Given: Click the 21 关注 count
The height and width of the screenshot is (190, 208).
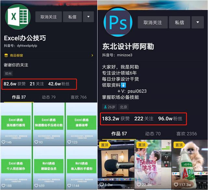Looking at the screenshot, I should coord(37,84).
